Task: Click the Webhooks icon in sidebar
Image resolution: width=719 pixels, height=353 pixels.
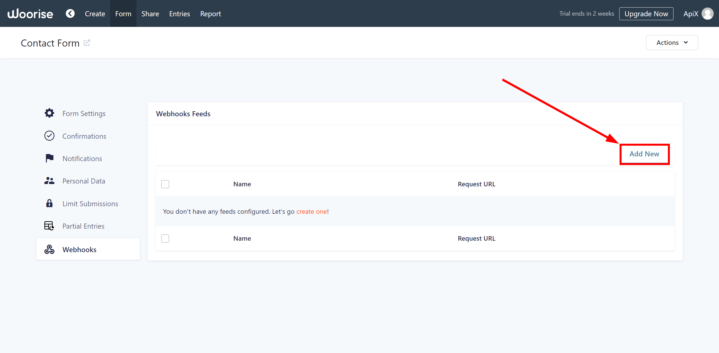Action: pos(49,249)
